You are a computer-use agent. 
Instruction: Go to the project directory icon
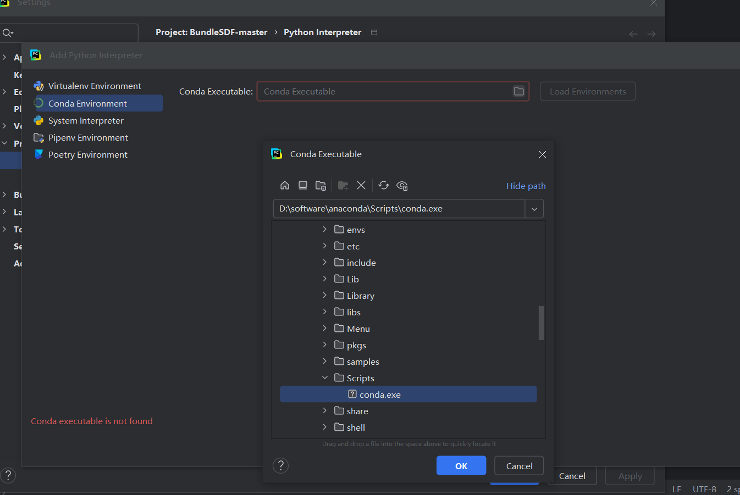pyautogui.click(x=321, y=185)
